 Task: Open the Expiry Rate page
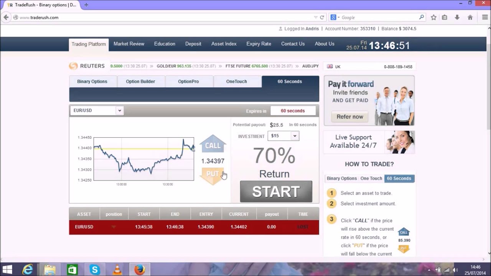click(x=259, y=44)
